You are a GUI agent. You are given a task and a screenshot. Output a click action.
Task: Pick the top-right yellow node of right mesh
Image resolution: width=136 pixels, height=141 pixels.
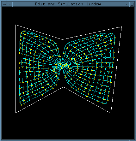click(x=114, y=34)
